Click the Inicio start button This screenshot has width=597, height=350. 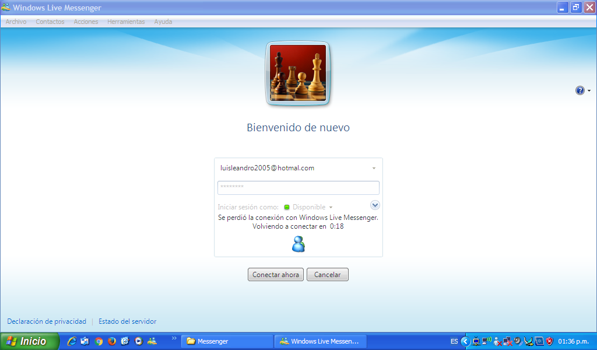(30, 341)
